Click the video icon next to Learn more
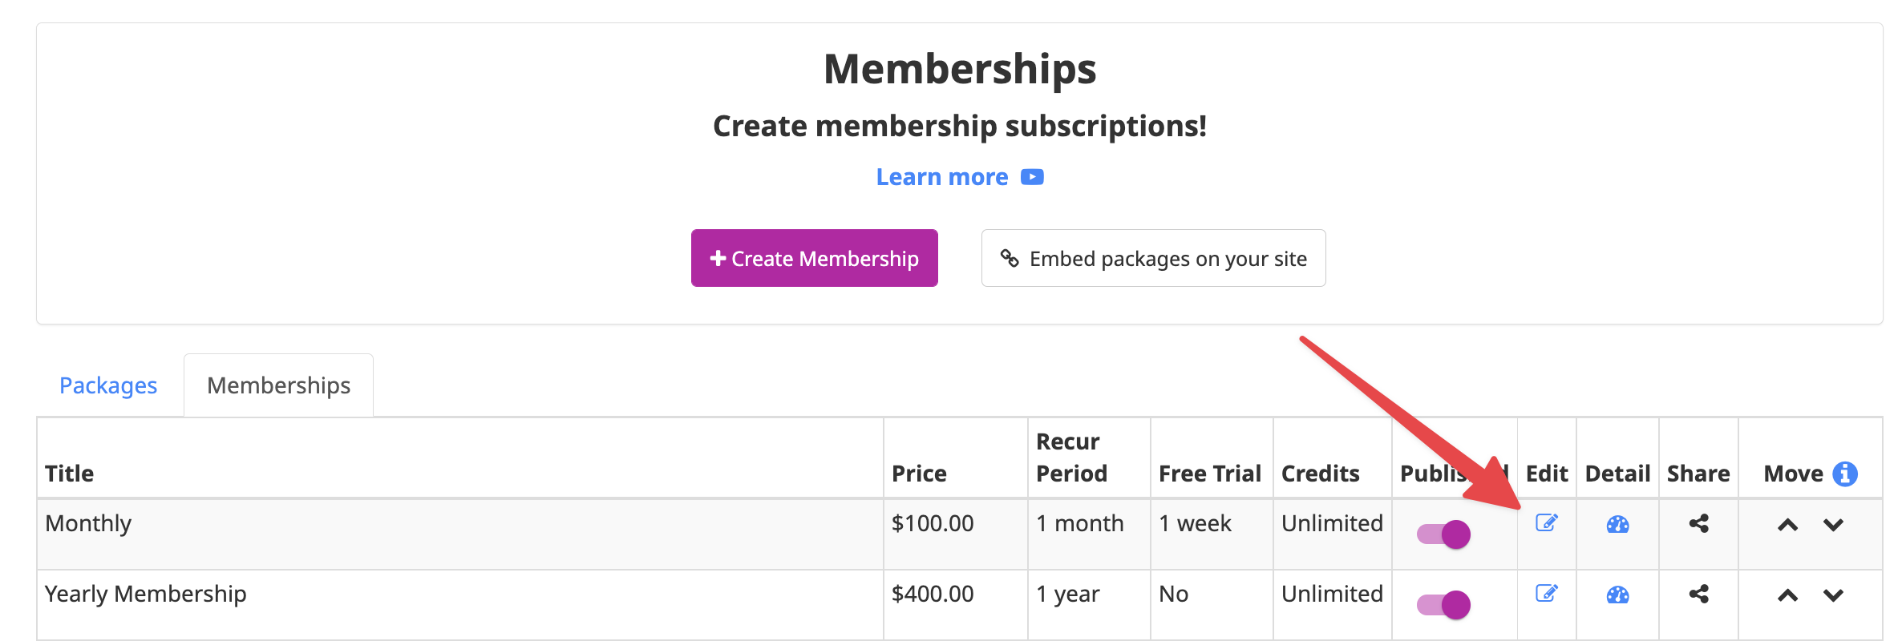 point(1032,177)
